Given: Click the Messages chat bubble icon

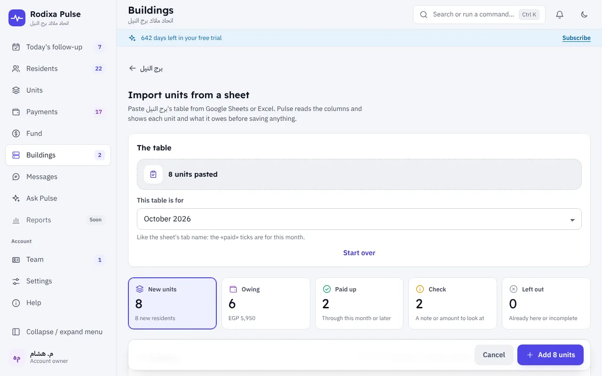Looking at the screenshot, I should [x=16, y=177].
